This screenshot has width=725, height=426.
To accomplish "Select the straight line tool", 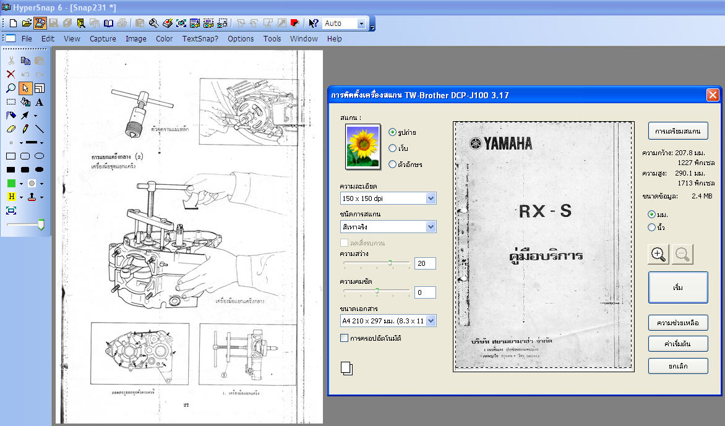I will (x=40, y=129).
